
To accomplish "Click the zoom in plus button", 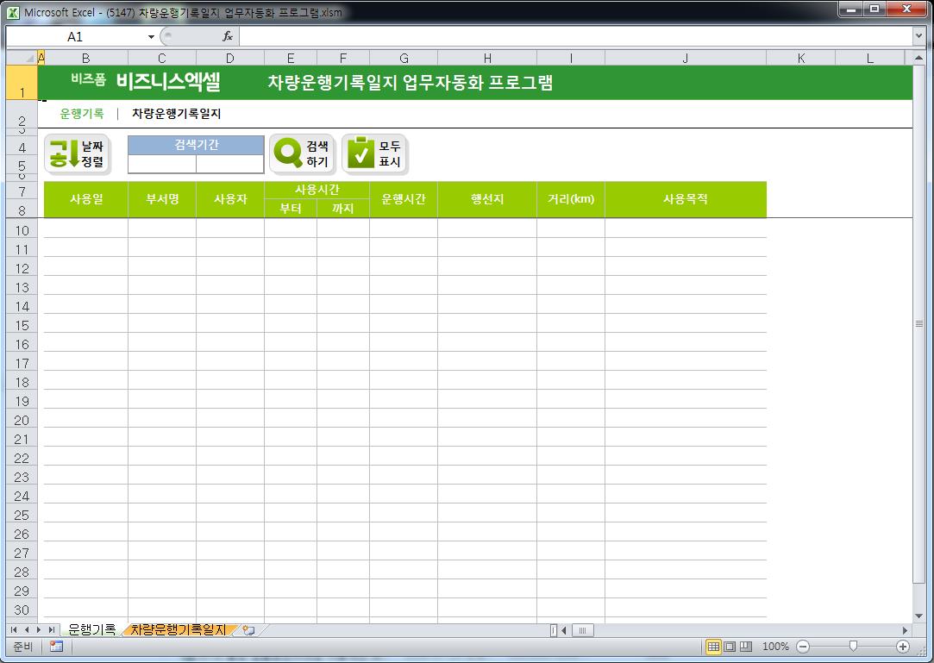I will point(903,647).
